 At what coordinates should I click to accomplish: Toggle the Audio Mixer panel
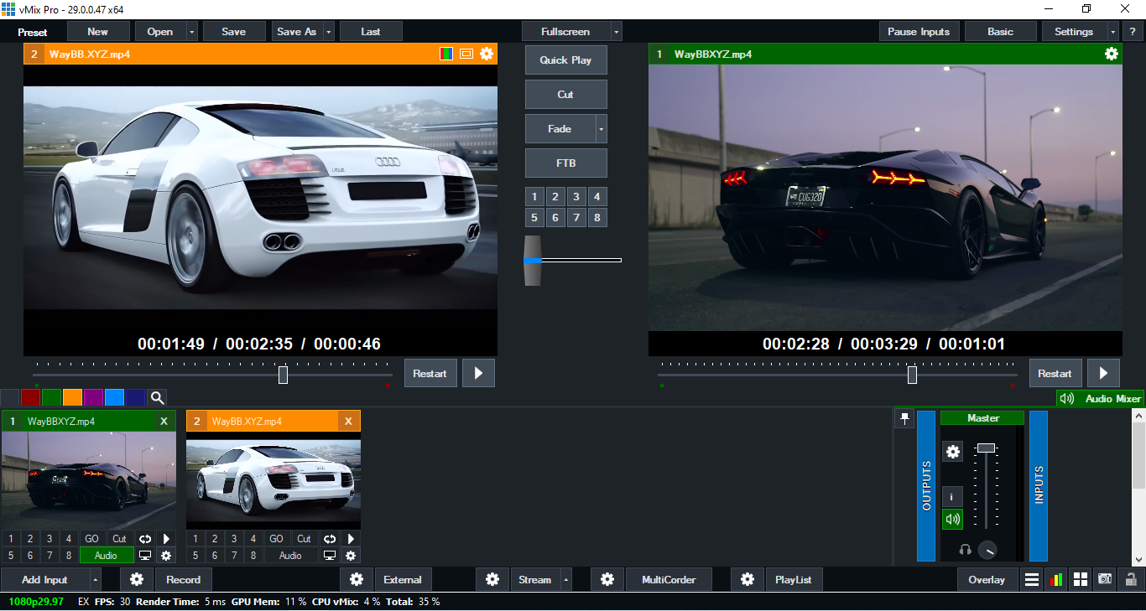1101,399
